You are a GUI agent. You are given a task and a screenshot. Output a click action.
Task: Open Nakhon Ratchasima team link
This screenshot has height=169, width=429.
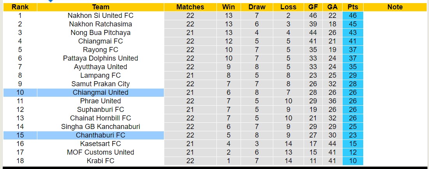point(100,24)
